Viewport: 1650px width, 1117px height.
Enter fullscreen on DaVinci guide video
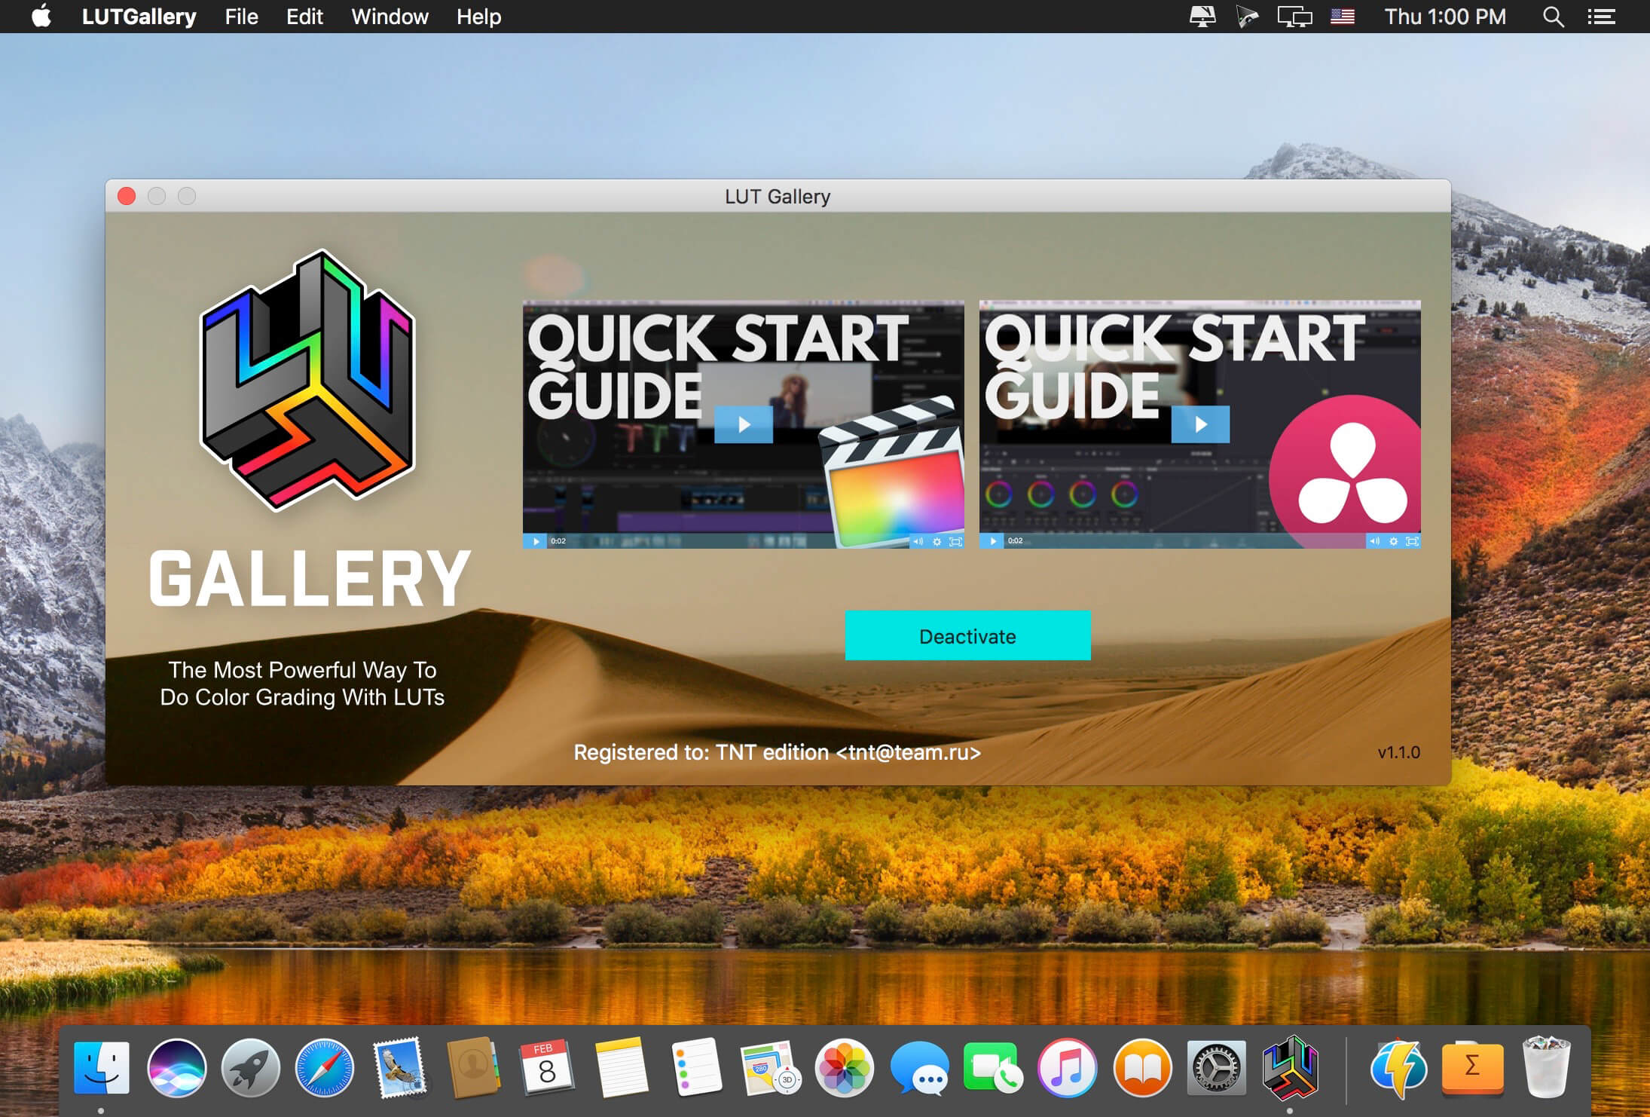1412,541
